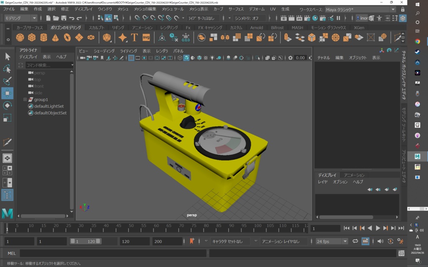Viewport: 428px width, 267px height.
Task: Toggle the grid display in the viewport
Action: pyautogui.click(x=132, y=58)
